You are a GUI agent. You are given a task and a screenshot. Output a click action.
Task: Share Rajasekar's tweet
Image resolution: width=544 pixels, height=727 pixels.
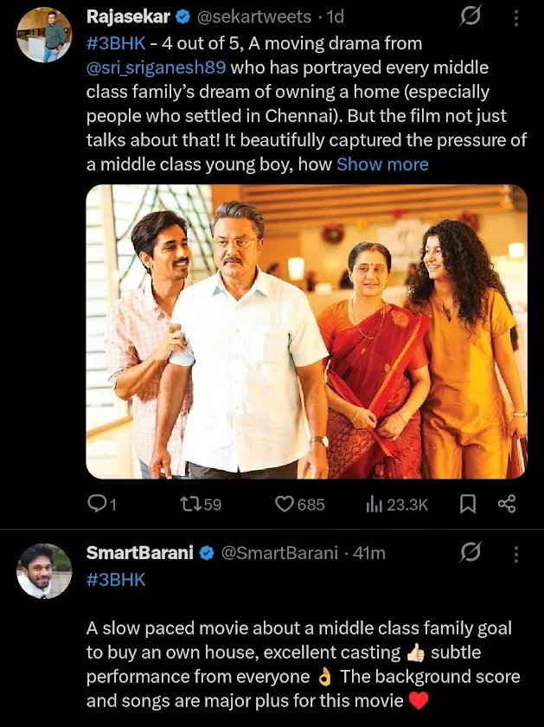508,504
